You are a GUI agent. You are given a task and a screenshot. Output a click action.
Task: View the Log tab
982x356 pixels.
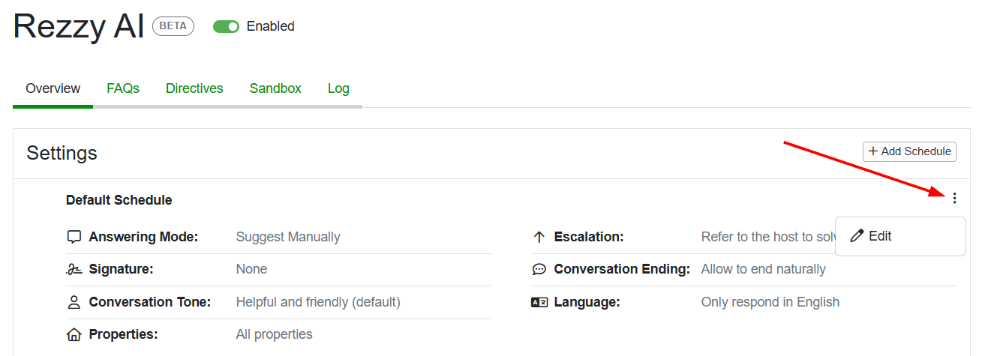click(x=338, y=88)
